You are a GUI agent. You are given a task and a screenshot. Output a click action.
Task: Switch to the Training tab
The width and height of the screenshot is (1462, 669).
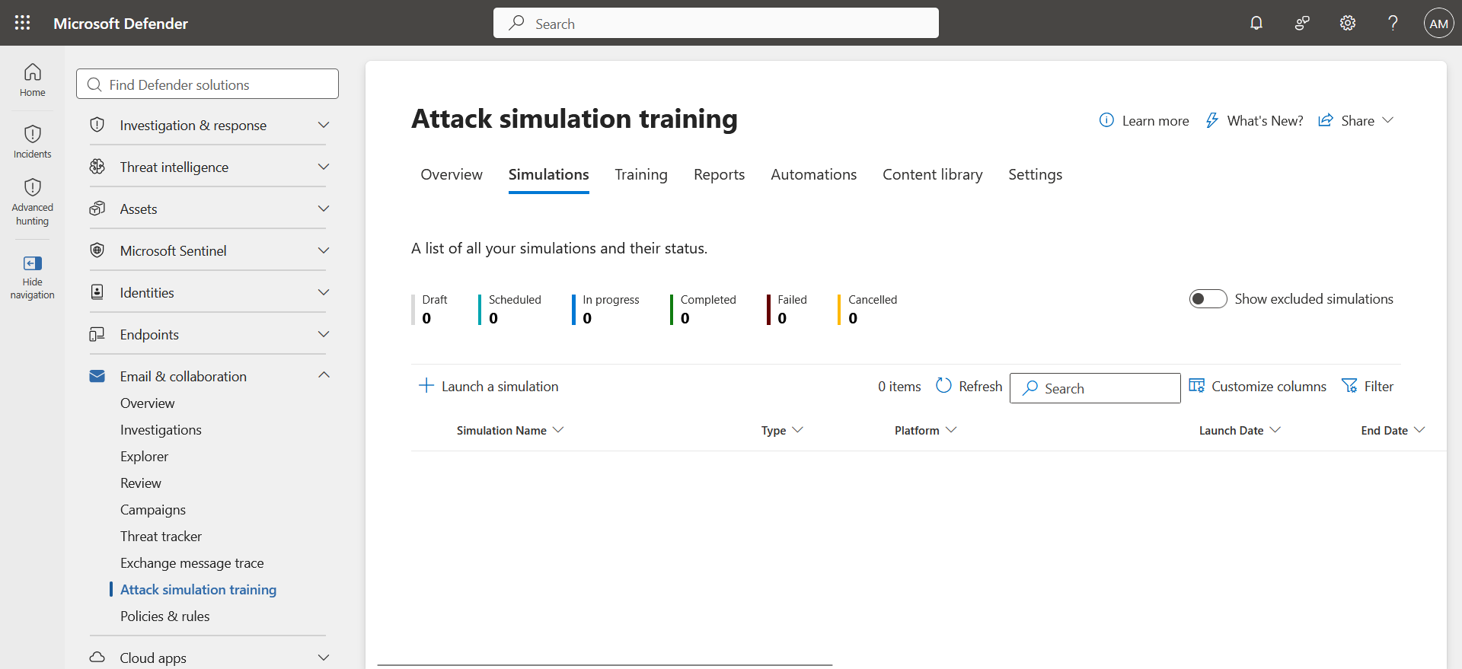tap(641, 174)
